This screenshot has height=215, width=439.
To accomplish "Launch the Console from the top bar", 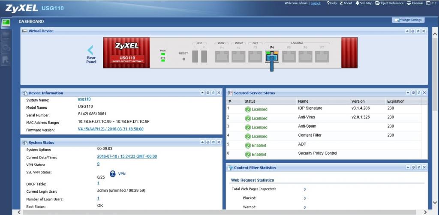I will (415, 3).
